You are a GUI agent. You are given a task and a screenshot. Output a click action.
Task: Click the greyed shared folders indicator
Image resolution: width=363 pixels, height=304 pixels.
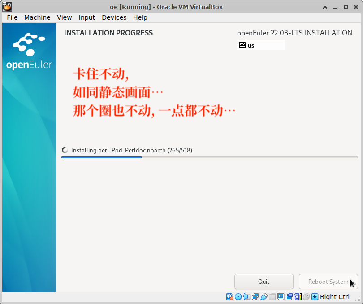coord(272,297)
